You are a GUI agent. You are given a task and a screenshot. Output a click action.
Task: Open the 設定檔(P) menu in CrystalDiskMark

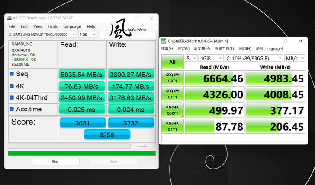(x=202, y=49)
